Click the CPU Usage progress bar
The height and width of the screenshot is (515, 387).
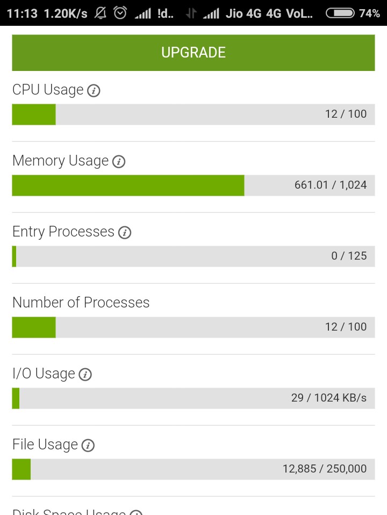193,115
